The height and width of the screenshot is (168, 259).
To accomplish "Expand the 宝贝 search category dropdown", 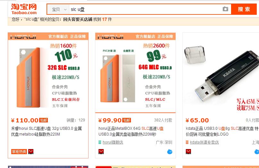I will coord(58,9).
